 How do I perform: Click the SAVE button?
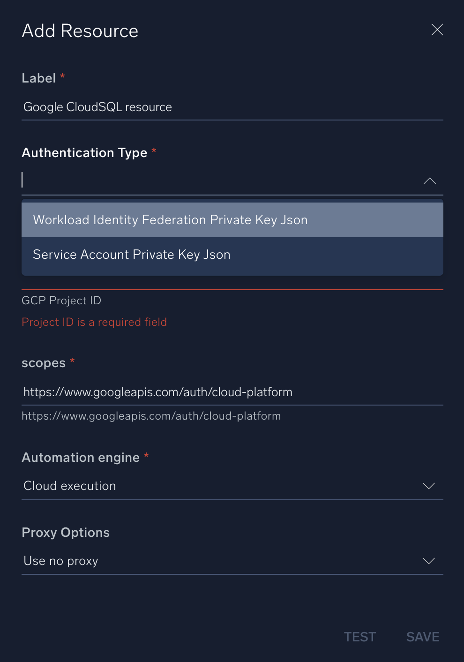[422, 637]
